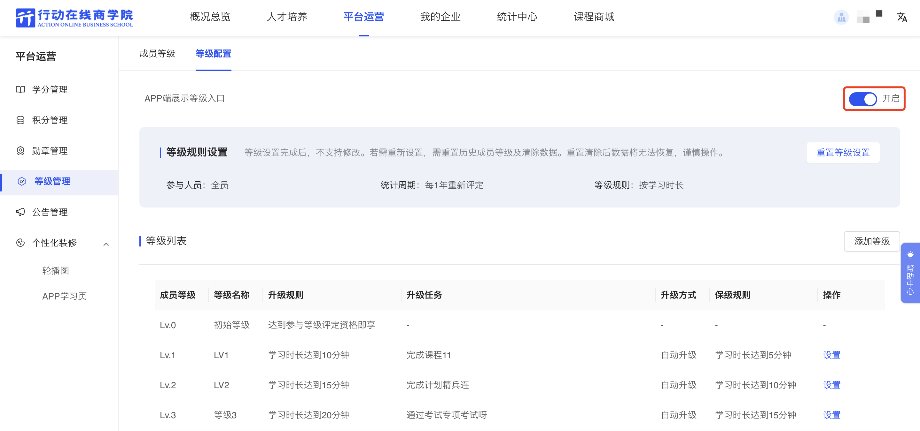Click the 学习时长达到5分钟 retention rule cell
Screen dimensions: 920x431
tap(753, 355)
